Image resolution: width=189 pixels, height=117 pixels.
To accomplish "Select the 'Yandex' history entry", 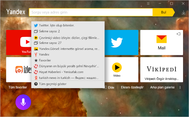I will click(x=68, y=54).
